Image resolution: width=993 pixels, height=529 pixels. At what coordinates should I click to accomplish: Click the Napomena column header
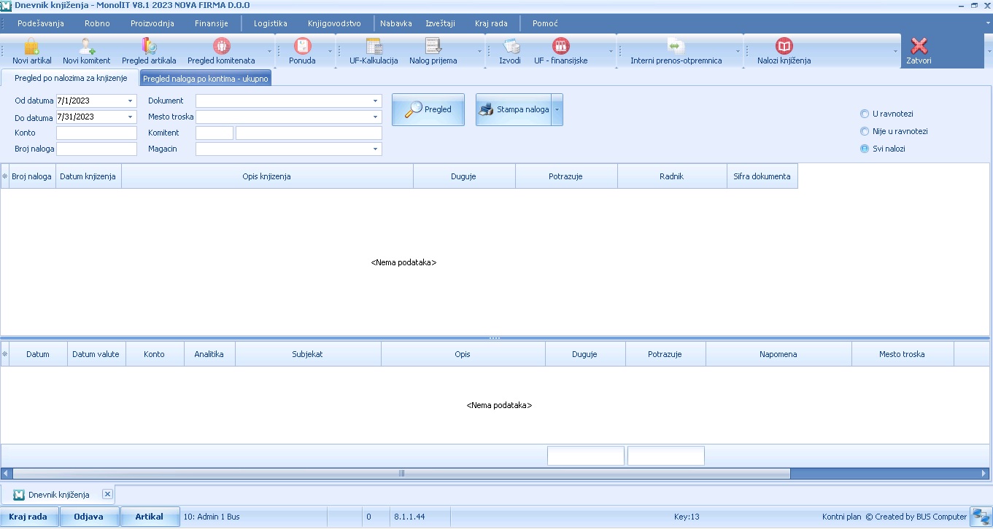(x=778, y=354)
